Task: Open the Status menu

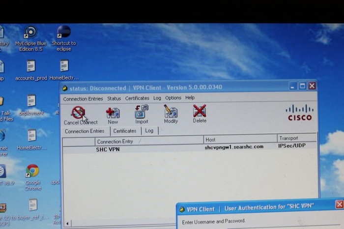Action: click(x=114, y=98)
